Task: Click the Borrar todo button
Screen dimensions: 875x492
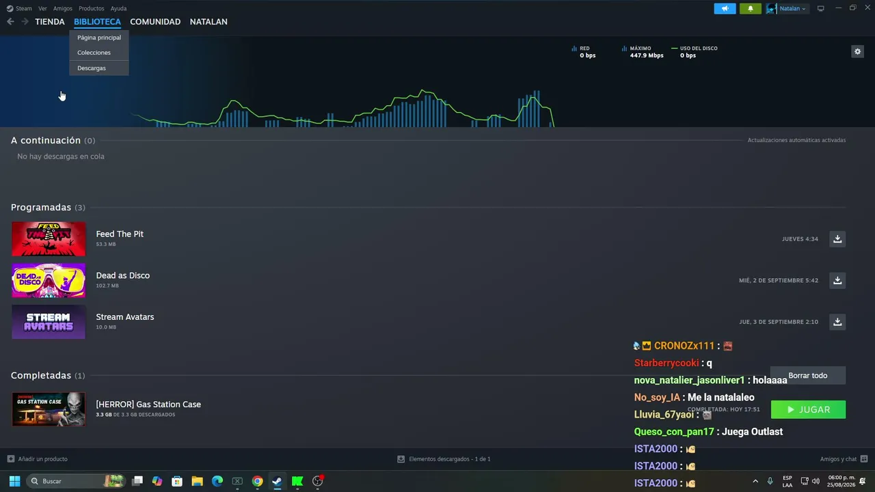Action: pos(808,375)
